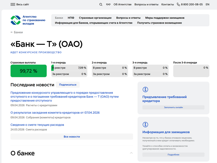Viewport: 217px width, 163px height.
Task: Click the 'Весь сайт' label
Action: coord(23,4)
